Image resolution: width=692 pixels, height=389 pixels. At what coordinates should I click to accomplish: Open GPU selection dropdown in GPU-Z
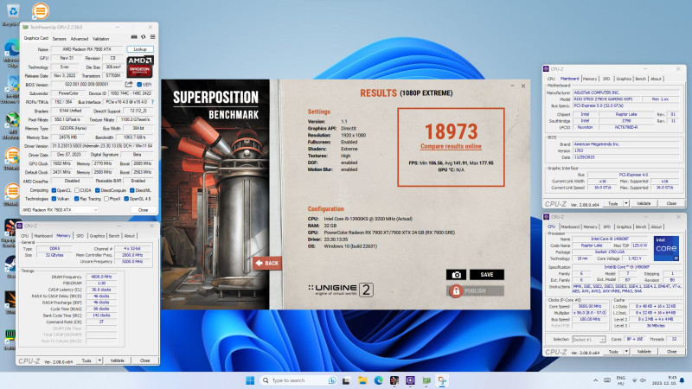[x=60, y=210]
